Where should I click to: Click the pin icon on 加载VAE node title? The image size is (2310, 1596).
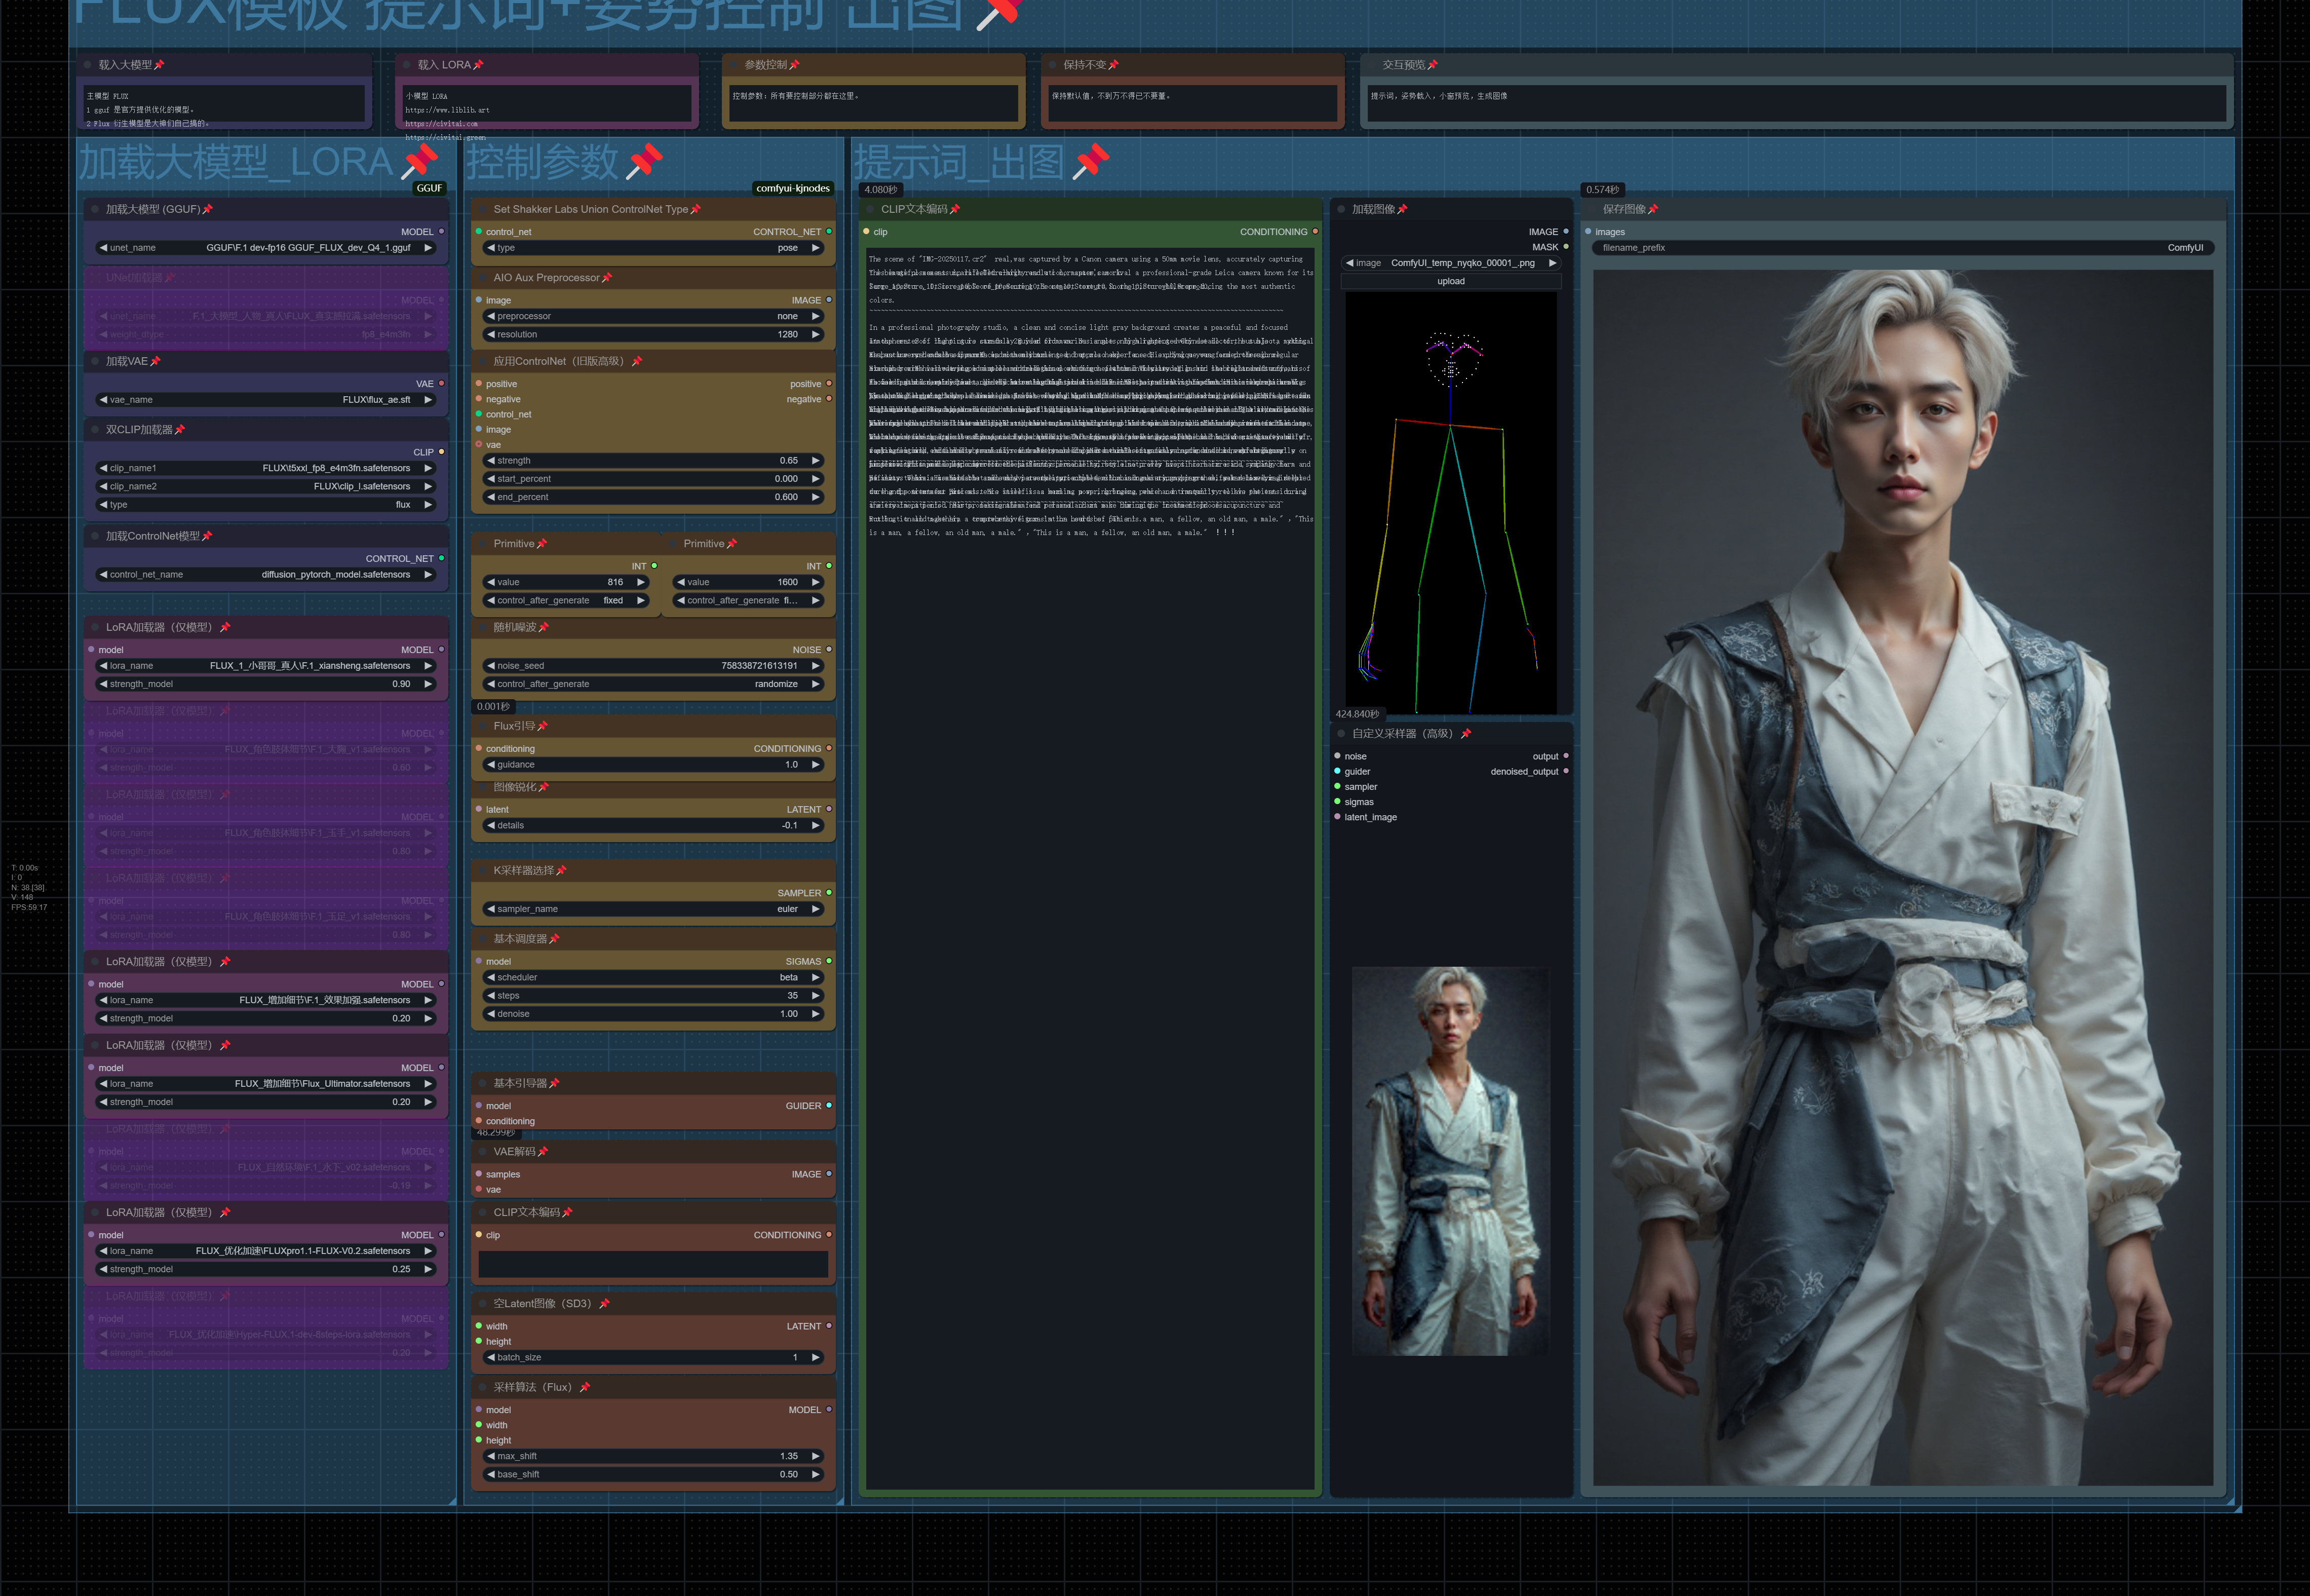point(155,361)
